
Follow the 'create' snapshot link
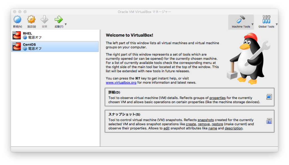coord(191,124)
